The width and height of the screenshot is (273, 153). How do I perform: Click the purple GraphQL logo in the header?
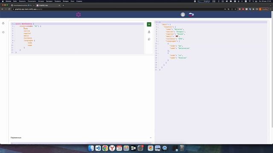coord(78,14)
